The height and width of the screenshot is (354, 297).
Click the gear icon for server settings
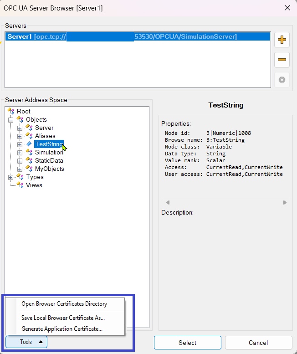(x=282, y=80)
